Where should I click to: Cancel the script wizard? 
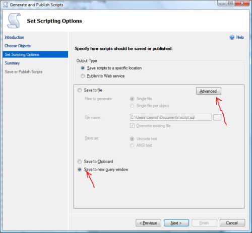(x=232, y=223)
